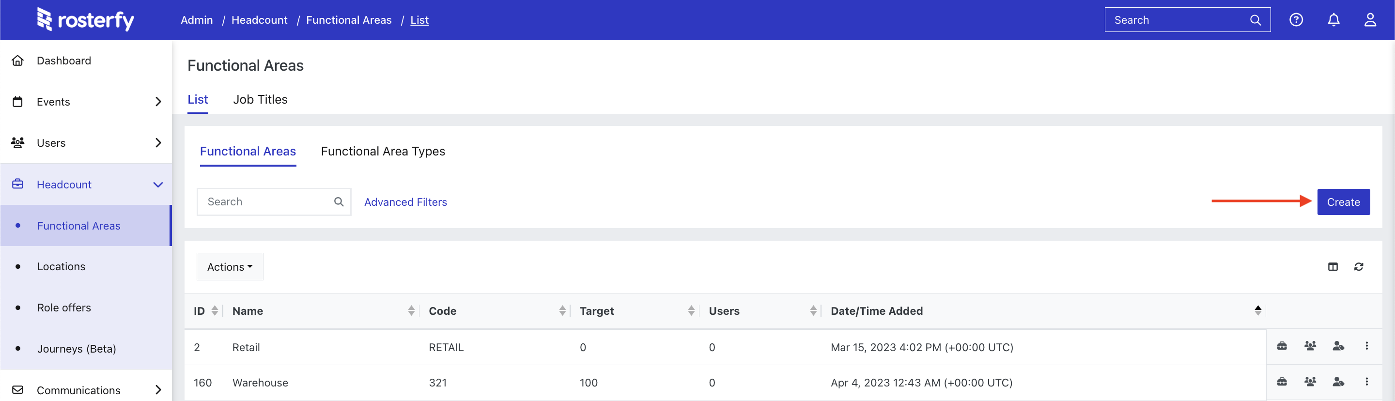Click the users group icon in Warehouse row
The width and height of the screenshot is (1395, 401).
[x=1310, y=382]
